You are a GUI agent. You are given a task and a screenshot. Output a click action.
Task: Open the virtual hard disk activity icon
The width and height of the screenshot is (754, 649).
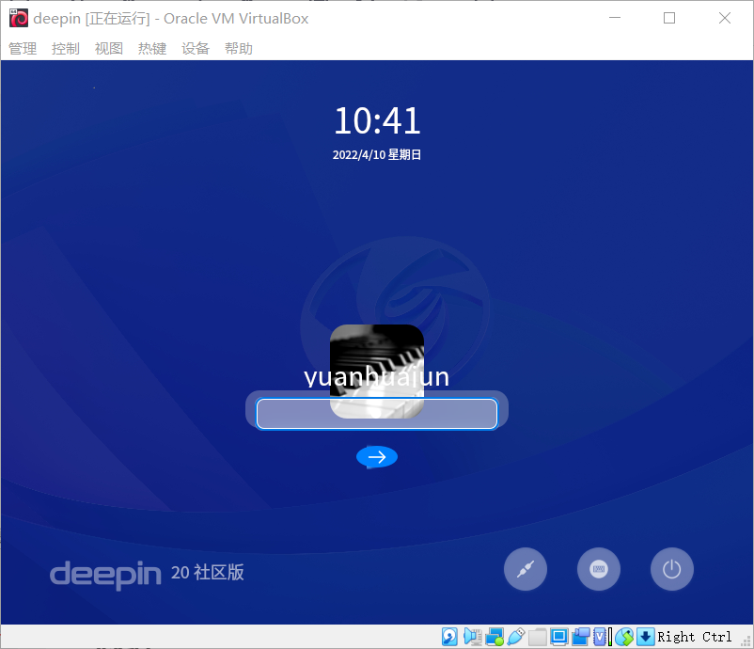[x=449, y=637]
